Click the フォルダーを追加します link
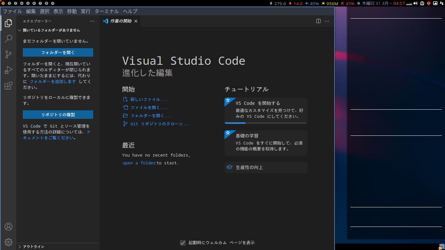 [53, 81]
